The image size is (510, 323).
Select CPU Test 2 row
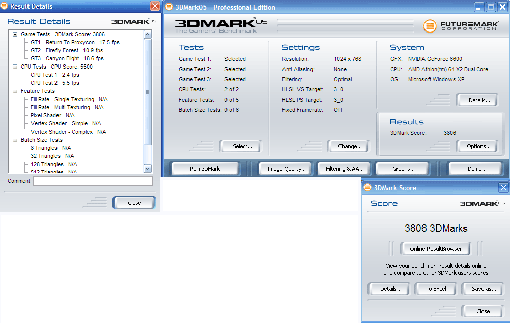tap(54, 83)
